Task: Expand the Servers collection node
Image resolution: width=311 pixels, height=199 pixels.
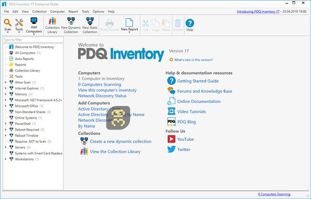Action: click(6, 147)
